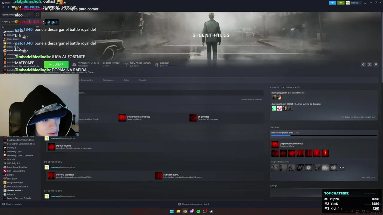Open the Logros stat in game header
This screenshot has height=215, width=383.
(x=166, y=64)
